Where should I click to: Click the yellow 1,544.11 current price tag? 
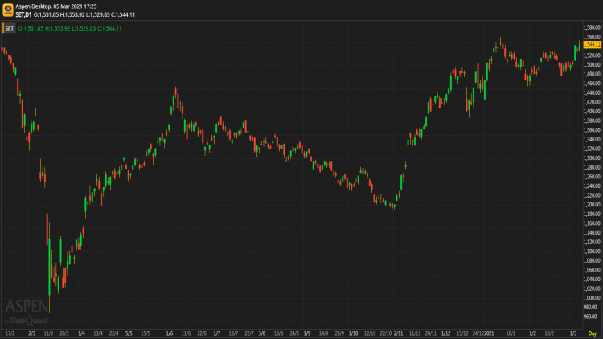pos(592,45)
